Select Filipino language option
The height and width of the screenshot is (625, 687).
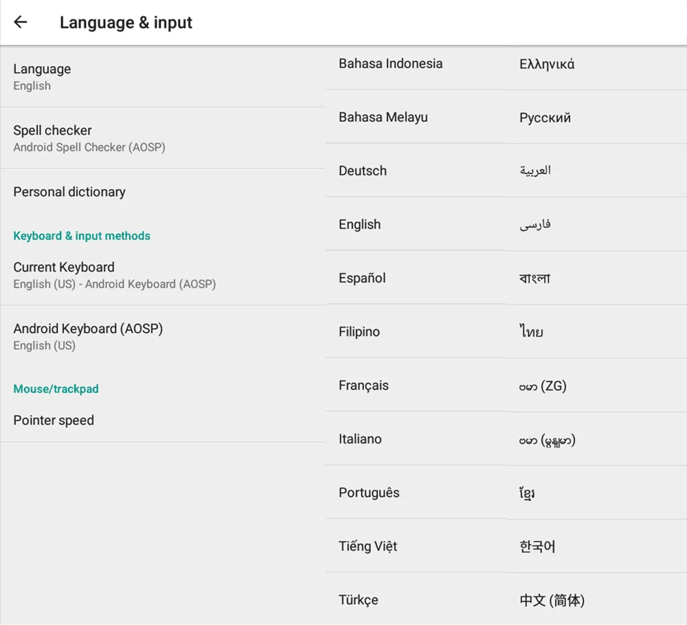359,331
